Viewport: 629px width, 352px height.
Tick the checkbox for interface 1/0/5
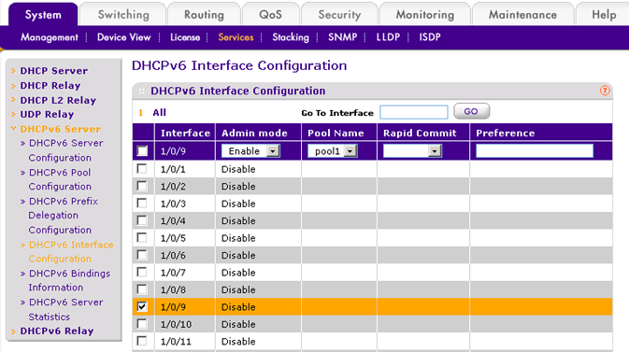(x=142, y=238)
